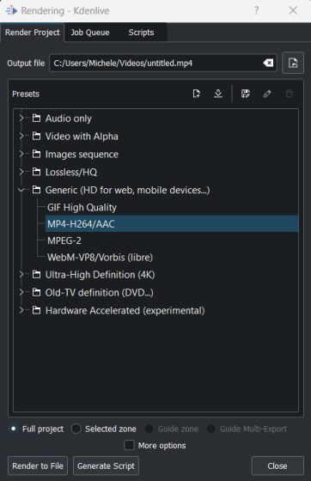Viewport: 311px width, 481px height.
Task: Create a new render preset
Action: (197, 94)
